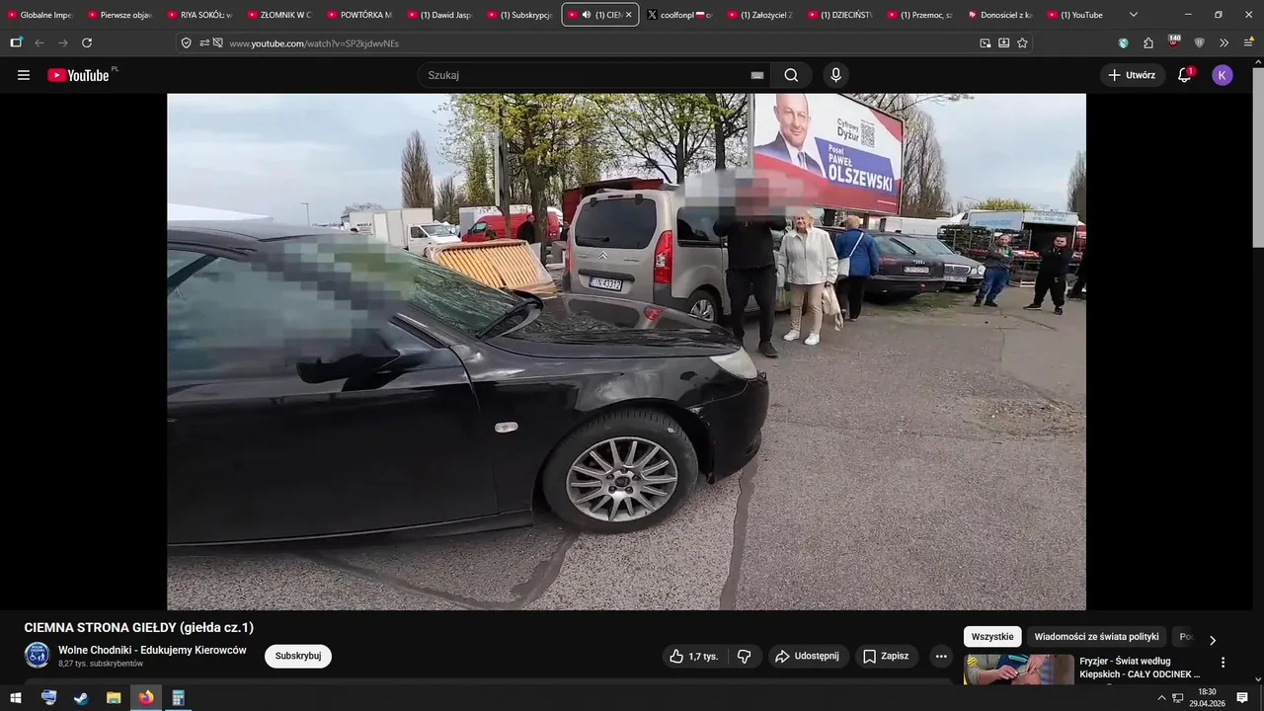Viewport: 1264px width, 711px height.
Task: Dislike the video with thumbs-down
Action: [x=745, y=656]
